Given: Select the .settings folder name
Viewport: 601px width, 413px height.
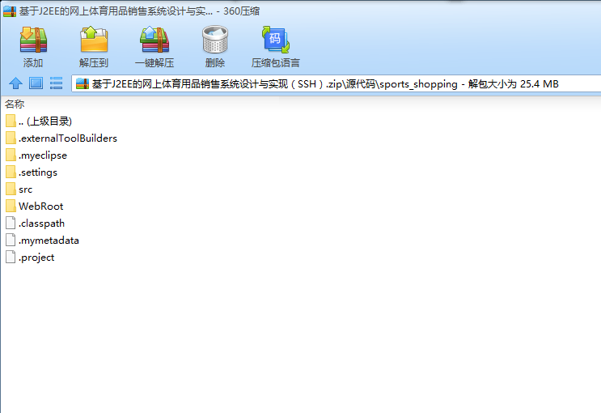Looking at the screenshot, I should click(38, 172).
